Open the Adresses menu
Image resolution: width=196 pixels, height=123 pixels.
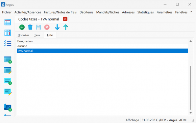(128, 12)
